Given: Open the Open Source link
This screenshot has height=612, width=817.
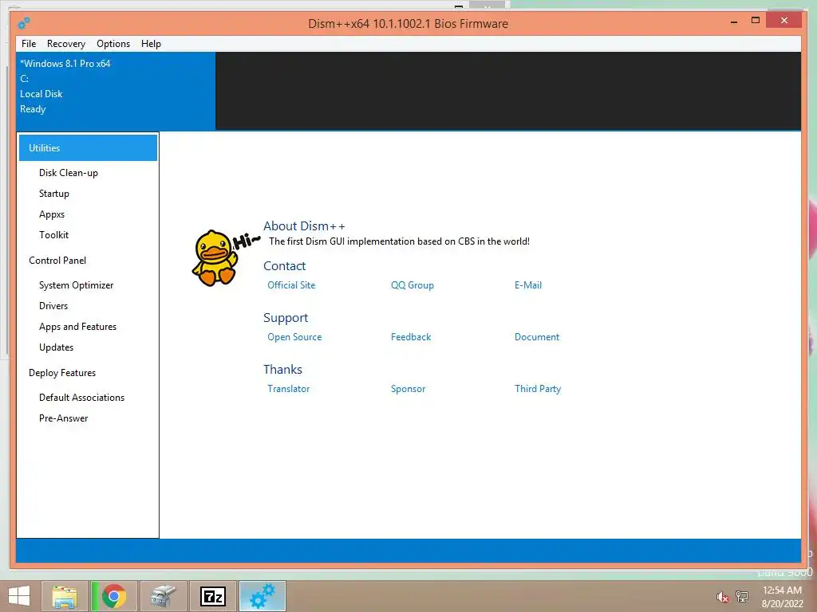Looking at the screenshot, I should pyautogui.click(x=294, y=337).
